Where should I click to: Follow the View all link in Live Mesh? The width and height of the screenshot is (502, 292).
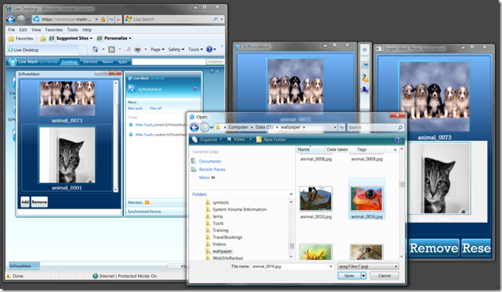[155, 108]
